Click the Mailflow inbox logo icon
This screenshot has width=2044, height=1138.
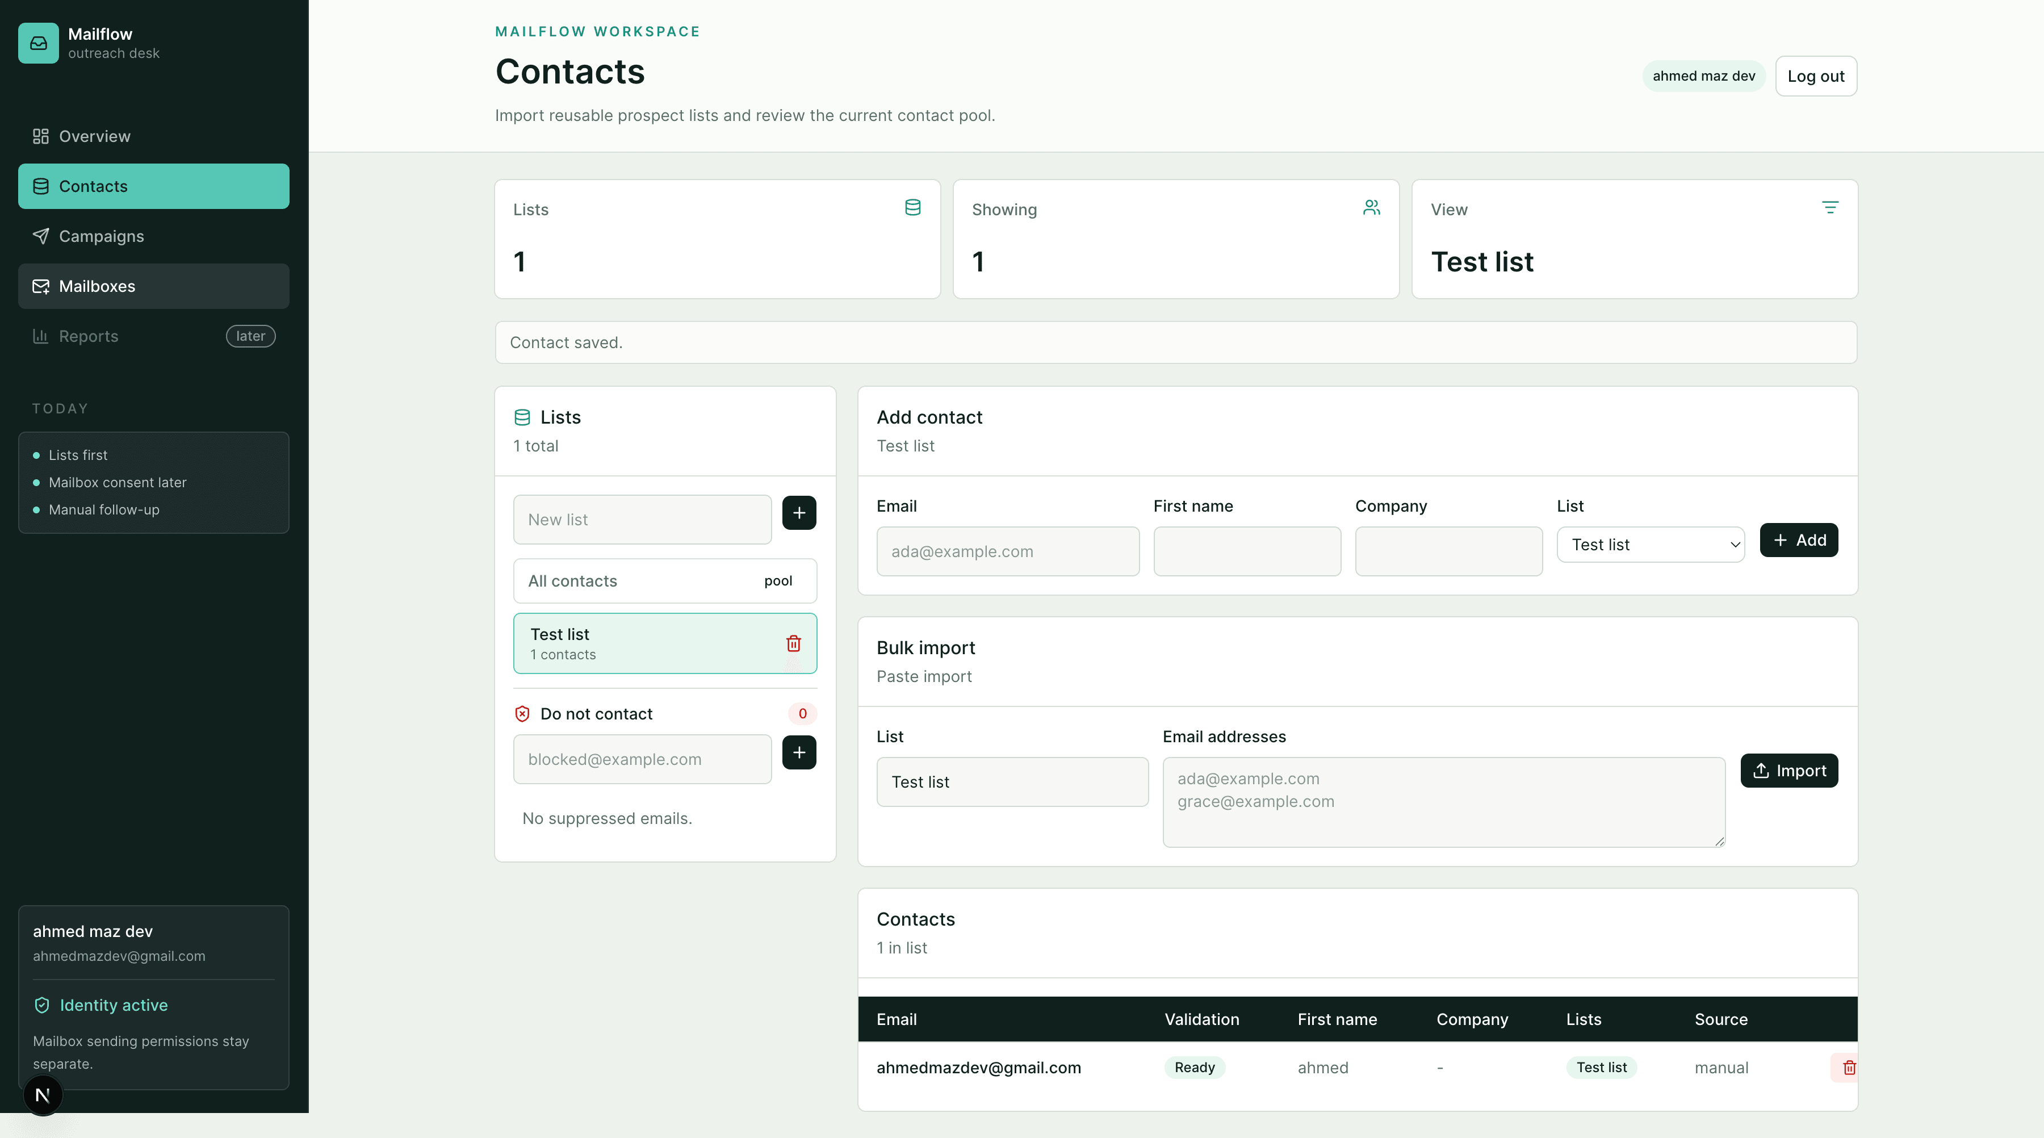click(x=38, y=43)
